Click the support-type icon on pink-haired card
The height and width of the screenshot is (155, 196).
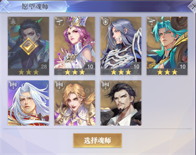(59, 22)
